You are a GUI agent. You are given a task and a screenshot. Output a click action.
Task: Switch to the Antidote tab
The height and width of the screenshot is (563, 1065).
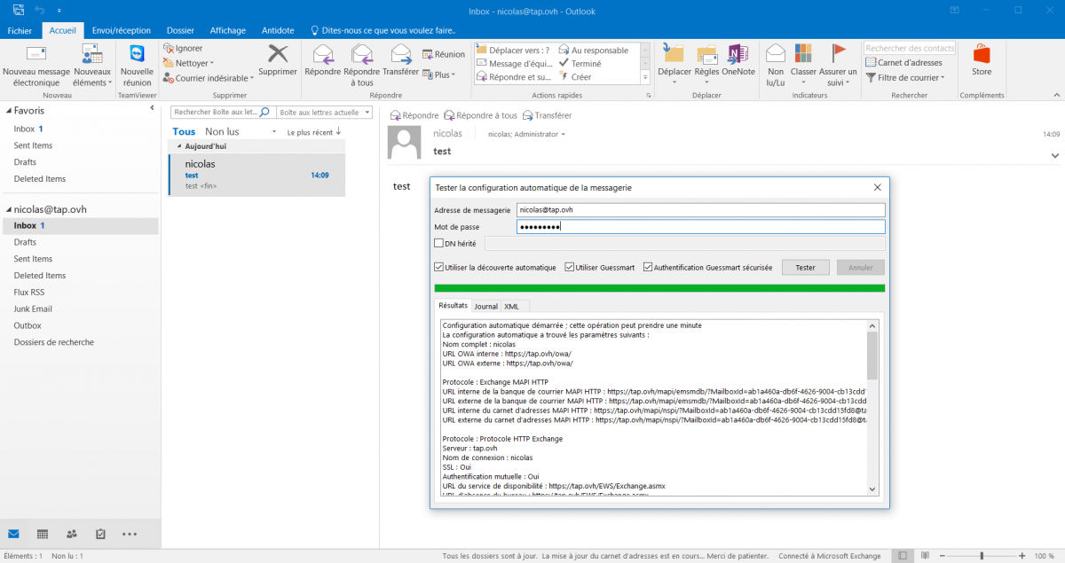click(277, 30)
